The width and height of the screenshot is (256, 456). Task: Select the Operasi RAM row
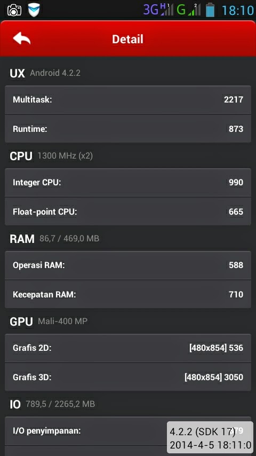128,265
